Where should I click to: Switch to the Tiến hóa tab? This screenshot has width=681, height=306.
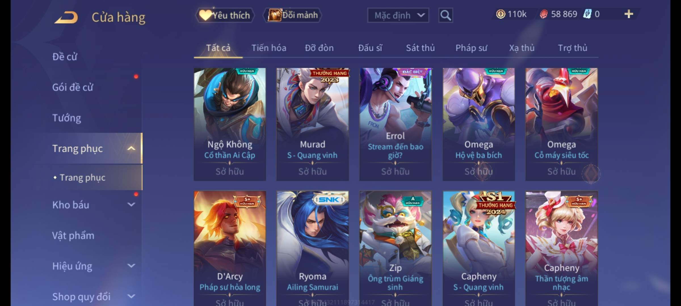(x=269, y=48)
